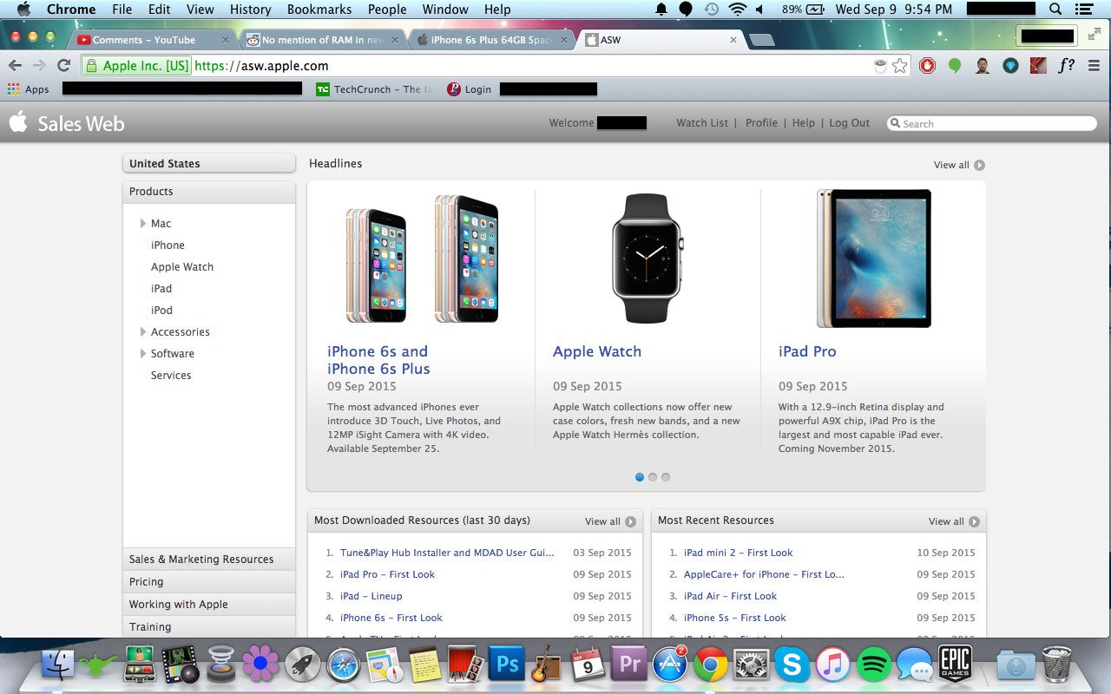Open the new tab button
The height and width of the screenshot is (694, 1111).
tap(761, 40)
